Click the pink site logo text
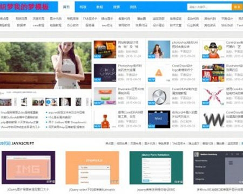 pyautogui.click(x=24, y=7)
